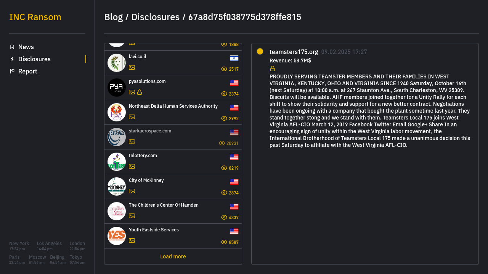Image resolution: width=488 pixels, height=274 pixels.
Task: Open starkaerospace.com logo thumbnail
Action: 117,137
